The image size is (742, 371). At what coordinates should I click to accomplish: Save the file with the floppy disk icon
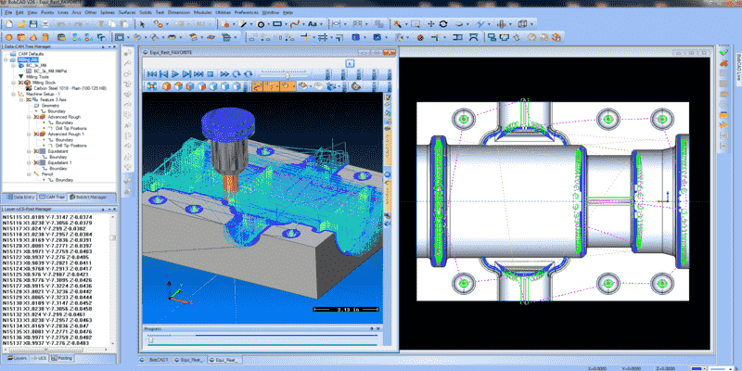point(32,24)
